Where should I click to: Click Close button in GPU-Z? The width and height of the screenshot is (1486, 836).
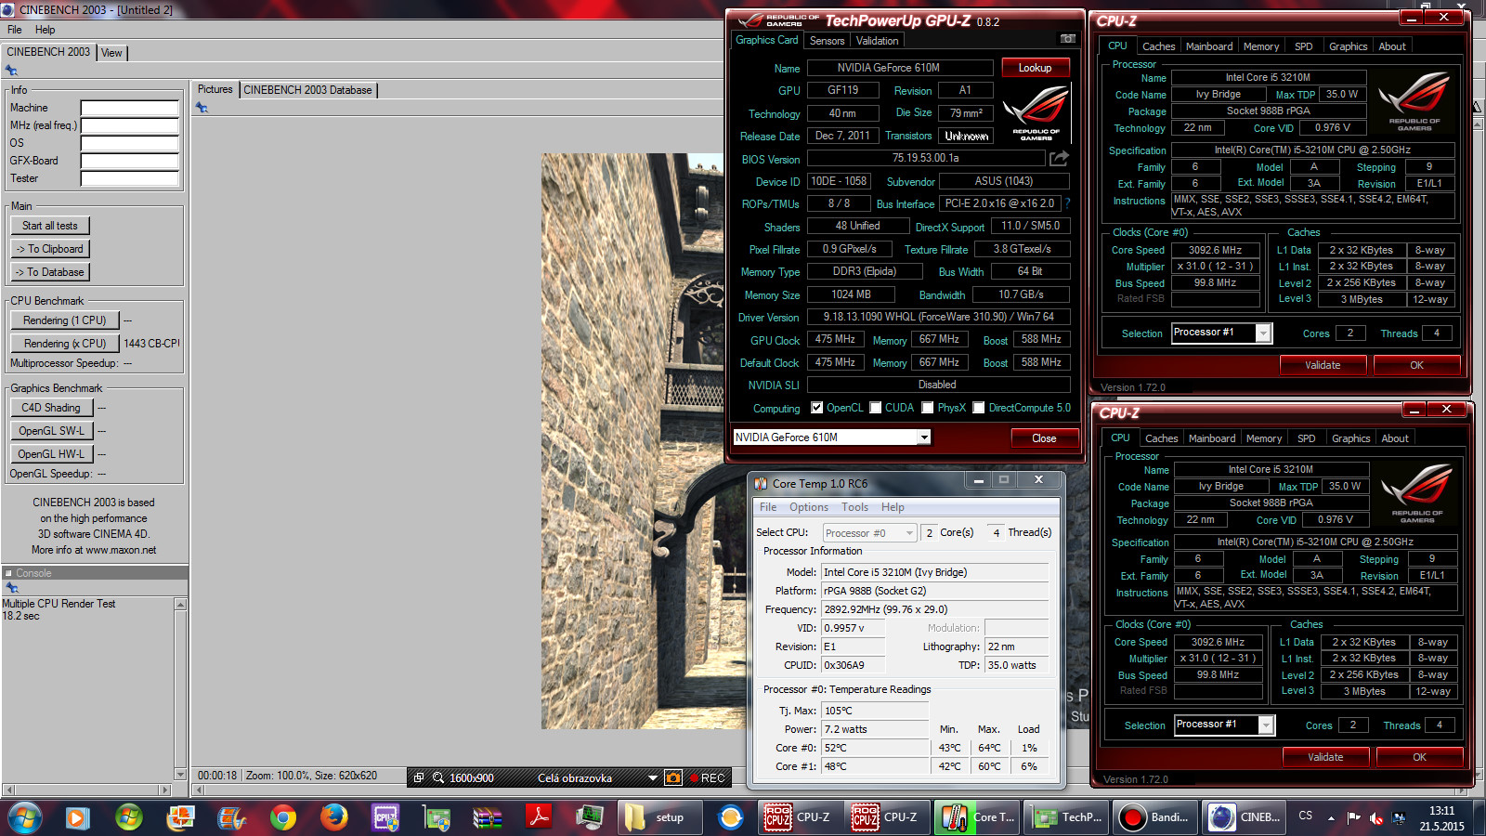(x=1044, y=438)
